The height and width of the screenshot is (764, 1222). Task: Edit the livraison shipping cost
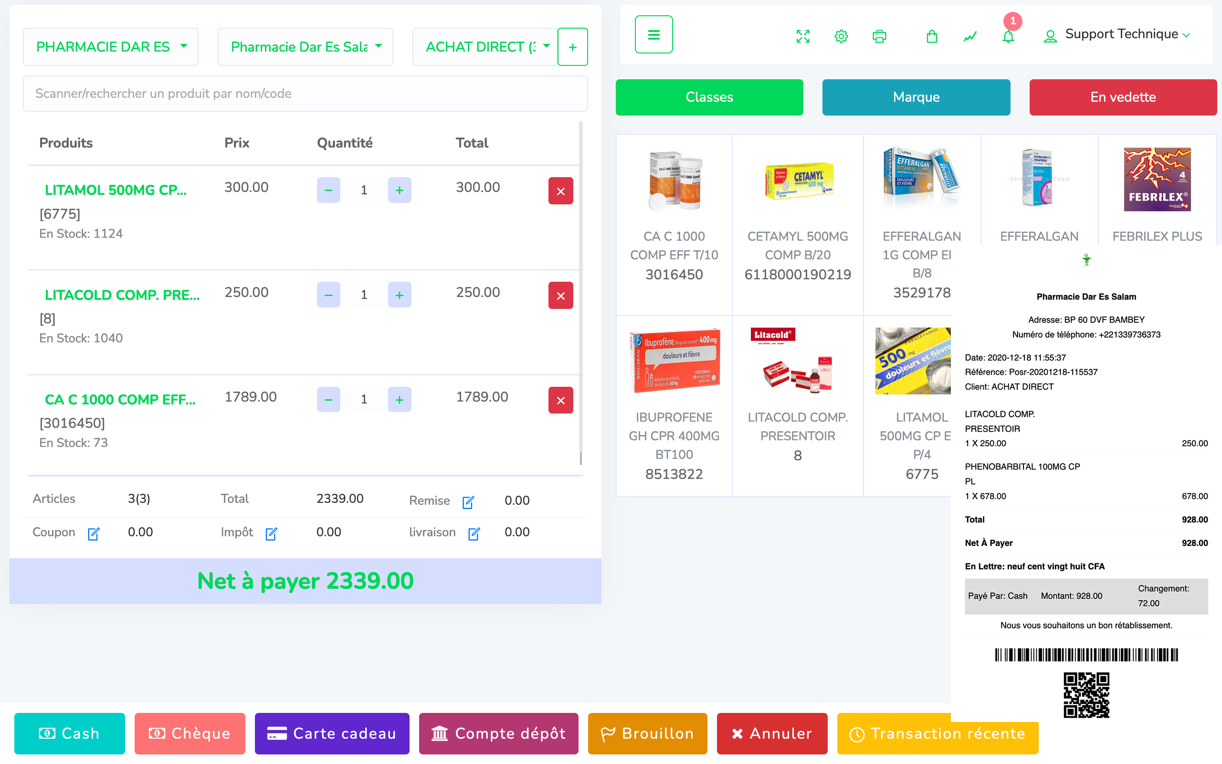pyautogui.click(x=474, y=533)
